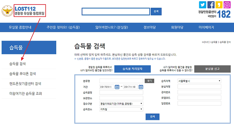Click the 습득물명 input field
234x126 pixels.
pos(121,92)
